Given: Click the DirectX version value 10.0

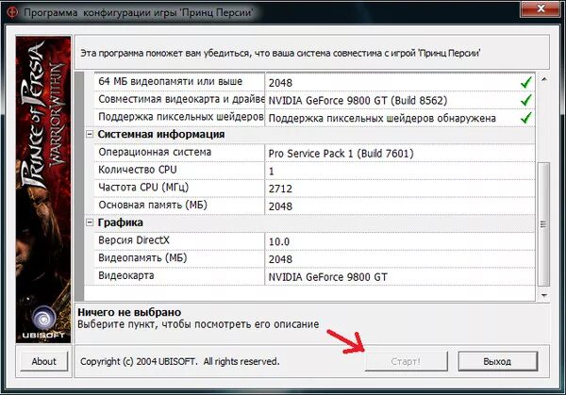Looking at the screenshot, I should click(x=279, y=241).
